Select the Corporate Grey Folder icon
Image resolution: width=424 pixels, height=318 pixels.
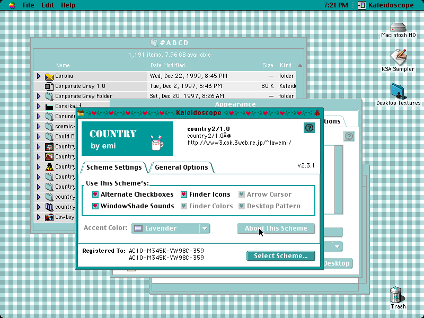[49, 96]
